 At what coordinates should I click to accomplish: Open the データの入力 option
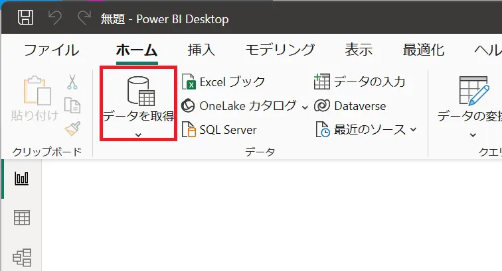pyautogui.click(x=360, y=82)
